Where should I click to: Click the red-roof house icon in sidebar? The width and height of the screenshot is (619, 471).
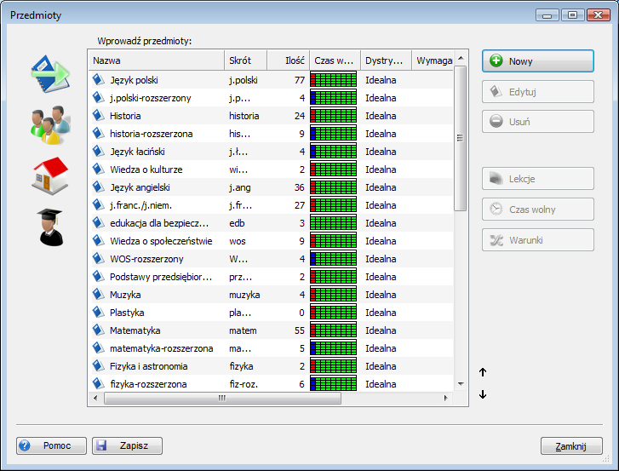pyautogui.click(x=49, y=176)
